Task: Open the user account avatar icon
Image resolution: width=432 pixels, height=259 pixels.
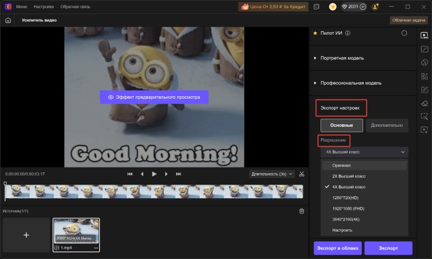Action: coord(375,7)
